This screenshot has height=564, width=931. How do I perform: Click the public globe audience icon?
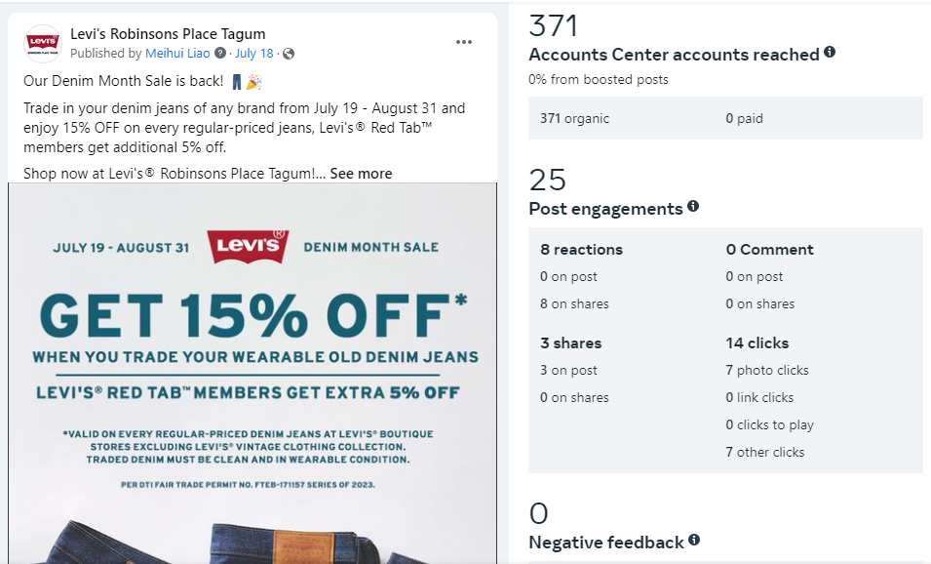coord(289,54)
